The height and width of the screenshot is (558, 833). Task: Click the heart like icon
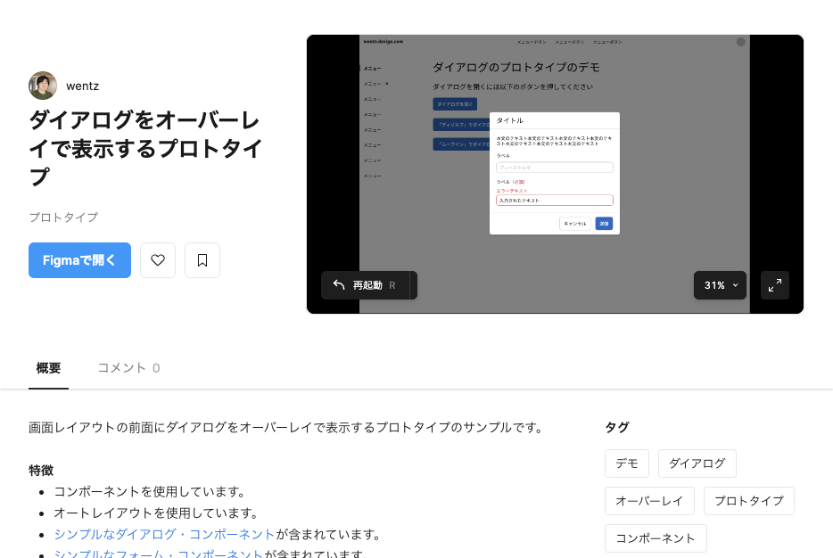click(158, 260)
